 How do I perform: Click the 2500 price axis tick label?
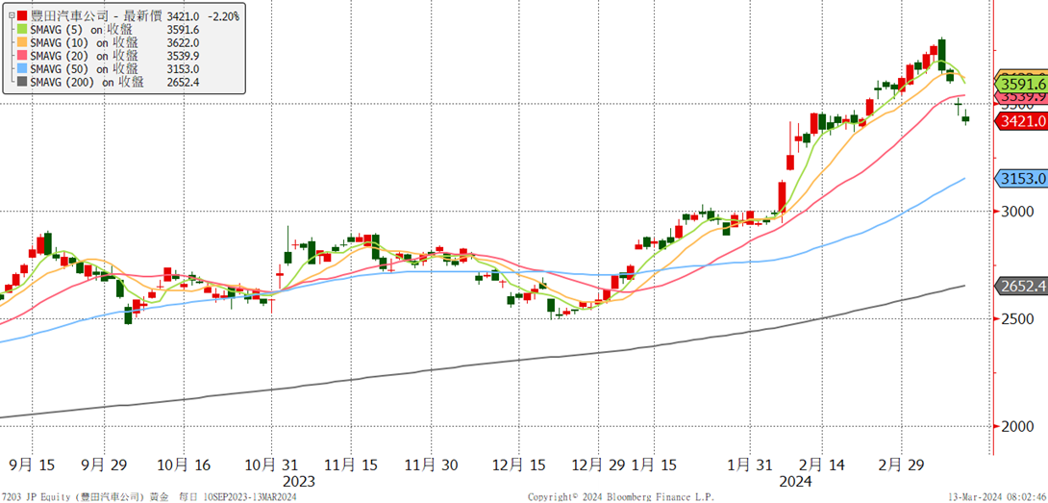click(x=1017, y=318)
